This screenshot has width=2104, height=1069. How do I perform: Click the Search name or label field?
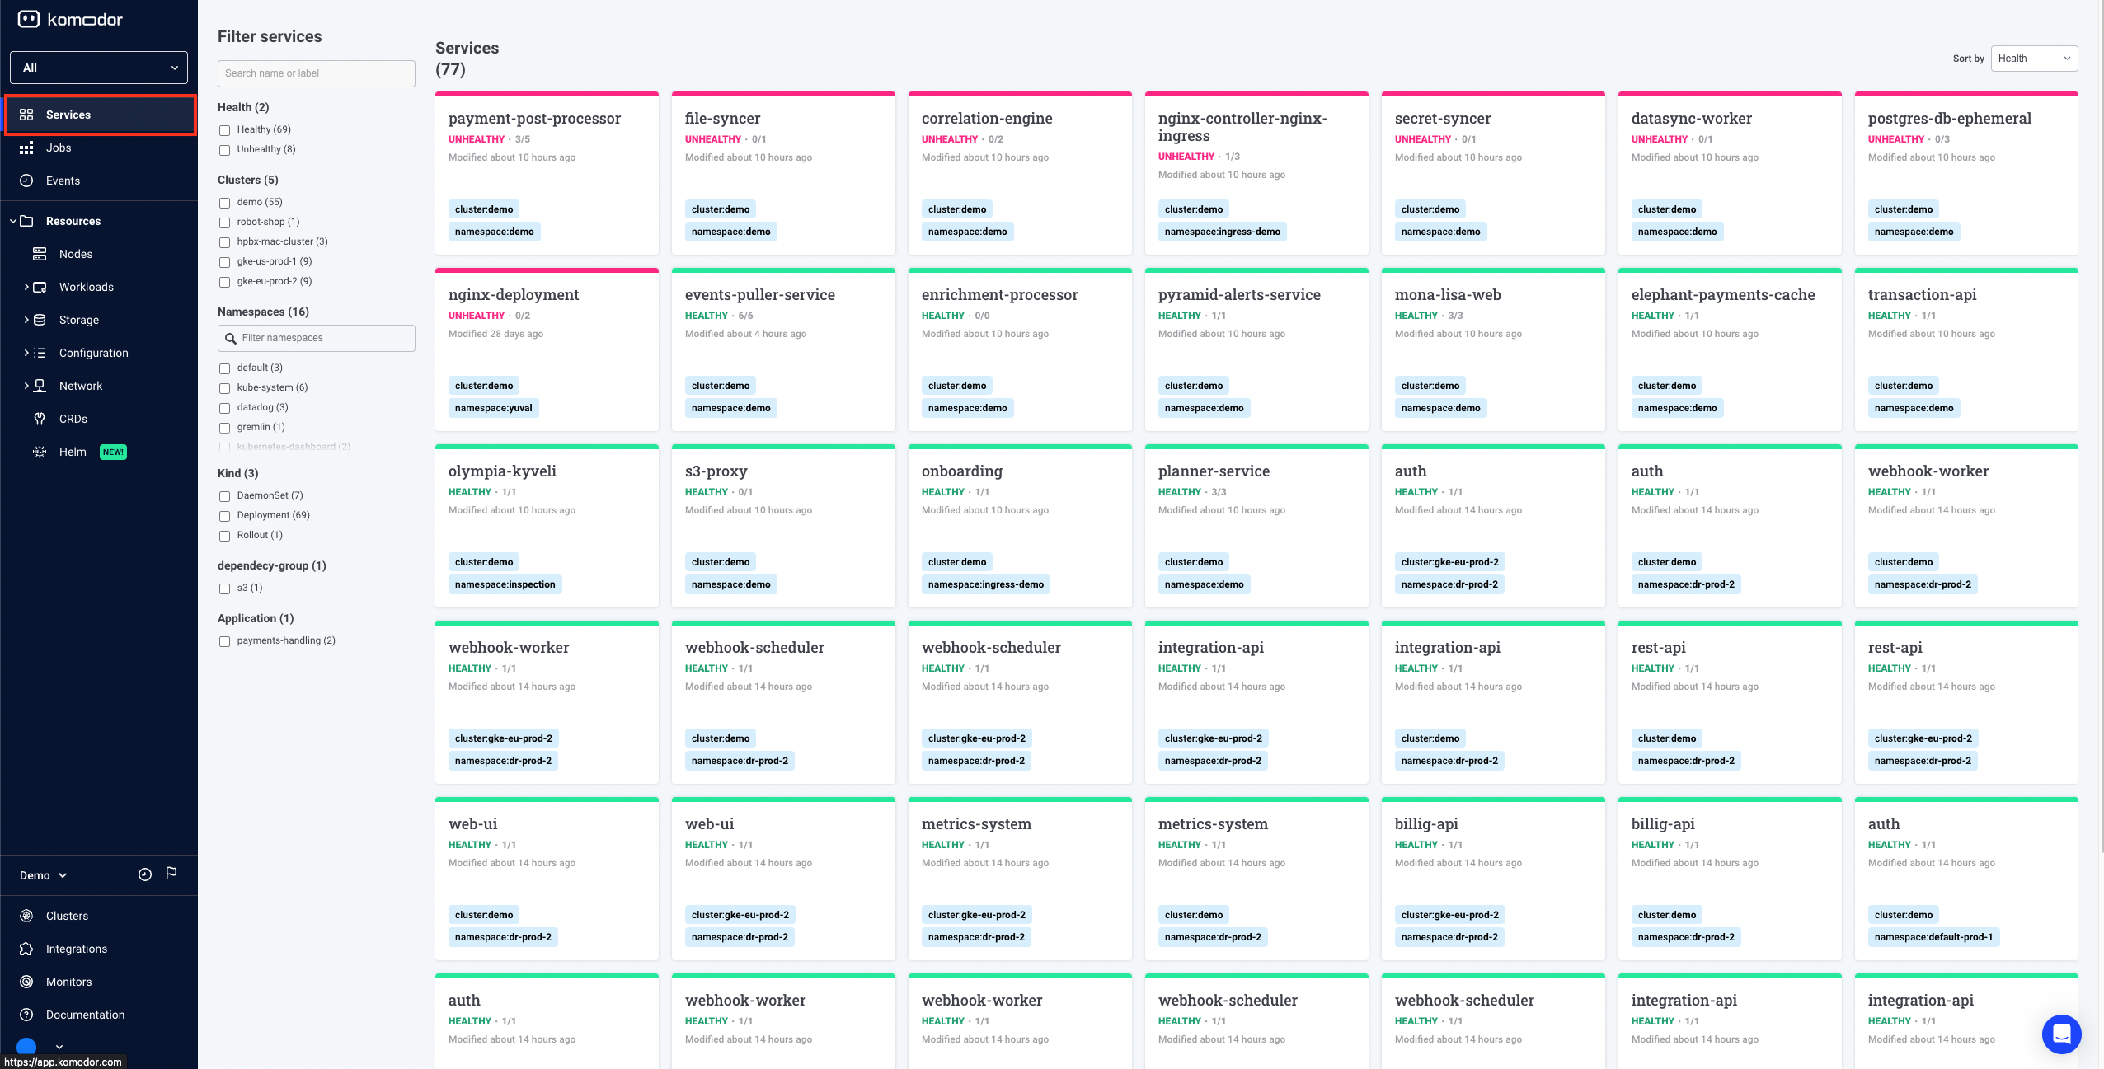(317, 73)
